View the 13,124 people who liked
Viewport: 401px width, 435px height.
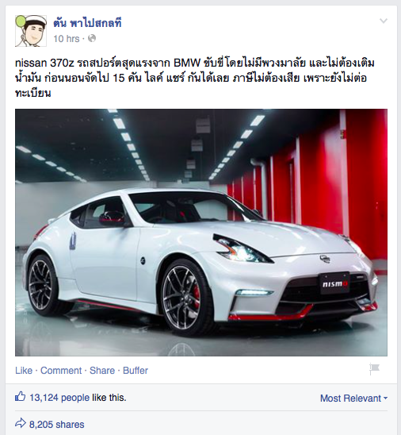[x=59, y=398]
